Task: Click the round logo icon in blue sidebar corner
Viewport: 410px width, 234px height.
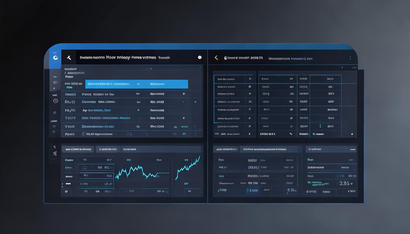Action: tap(55, 58)
